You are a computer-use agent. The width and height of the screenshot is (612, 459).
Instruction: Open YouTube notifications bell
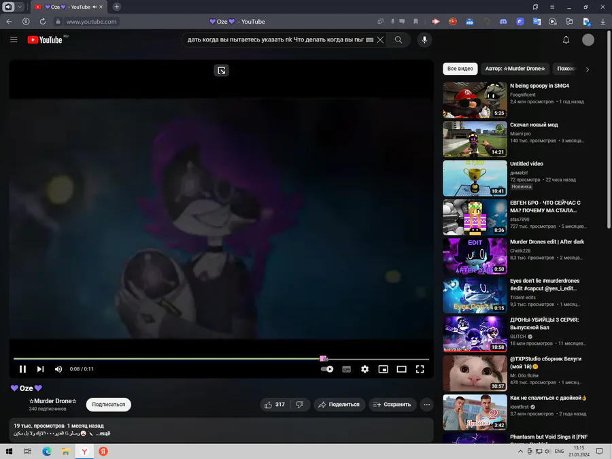coord(566,40)
